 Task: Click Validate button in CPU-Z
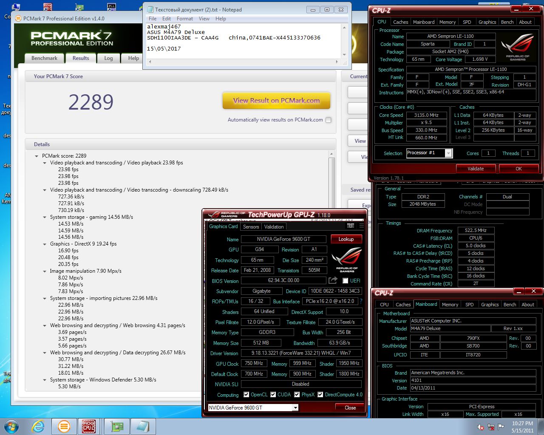[476, 169]
